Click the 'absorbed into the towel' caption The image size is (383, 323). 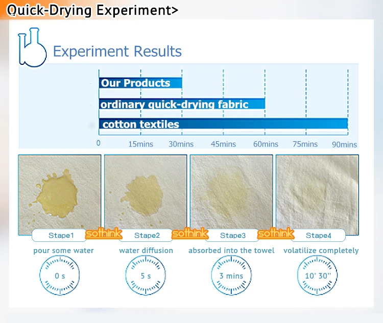231,251
